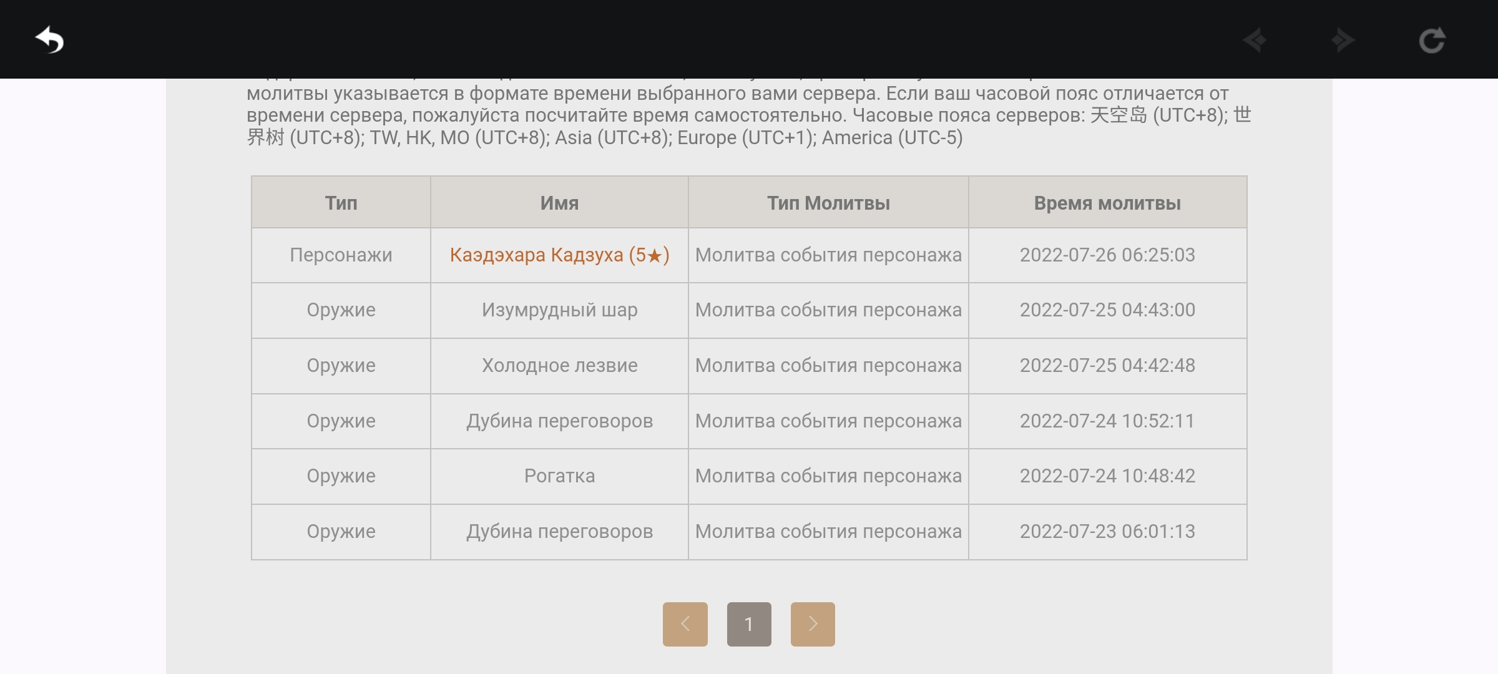Click the back arrow icon

tap(49, 40)
